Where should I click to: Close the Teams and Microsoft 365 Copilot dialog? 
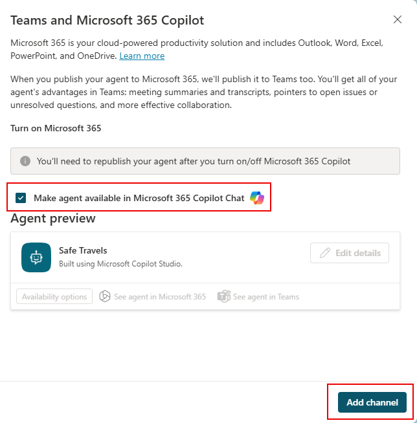(398, 20)
